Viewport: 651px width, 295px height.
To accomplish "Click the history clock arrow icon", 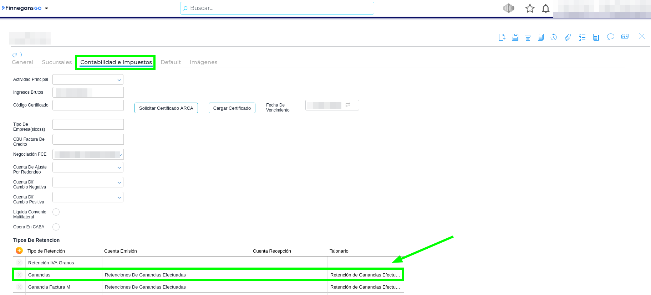I will (x=554, y=37).
